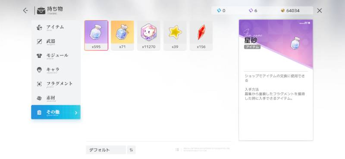Click the chevron on その他 tab
The width and height of the screenshot is (345, 159).
coord(76,112)
